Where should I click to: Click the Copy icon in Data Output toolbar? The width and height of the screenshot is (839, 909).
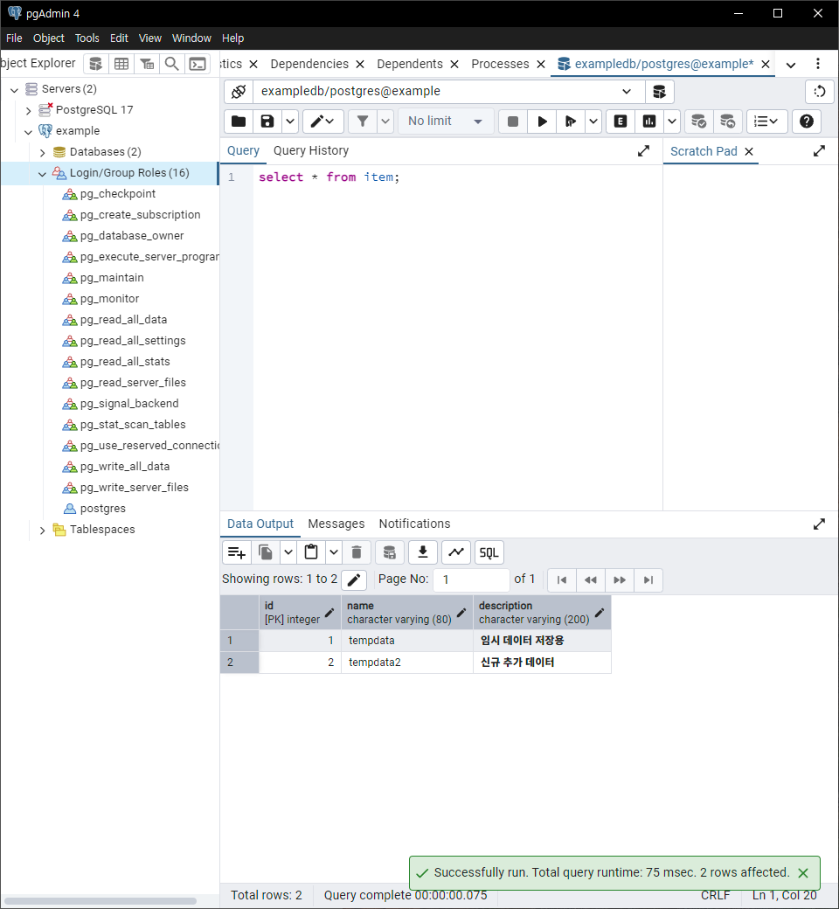pyautogui.click(x=266, y=552)
